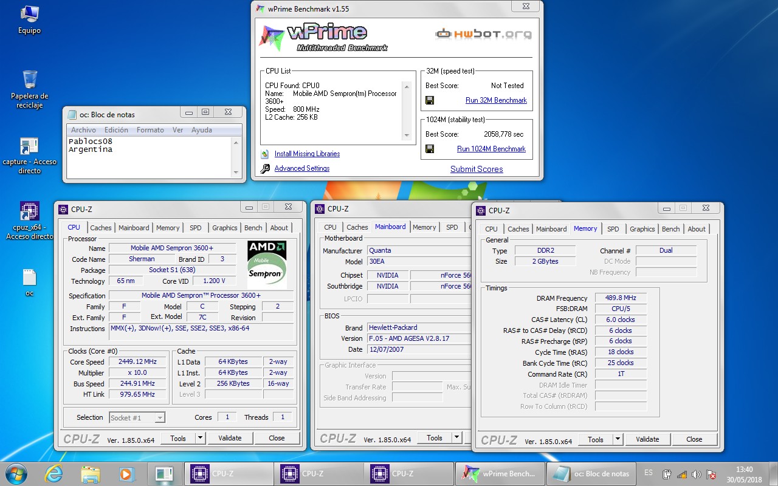Screen dimensions: 778x486
Task: Run the 1024M Benchmark
Action: point(491,149)
